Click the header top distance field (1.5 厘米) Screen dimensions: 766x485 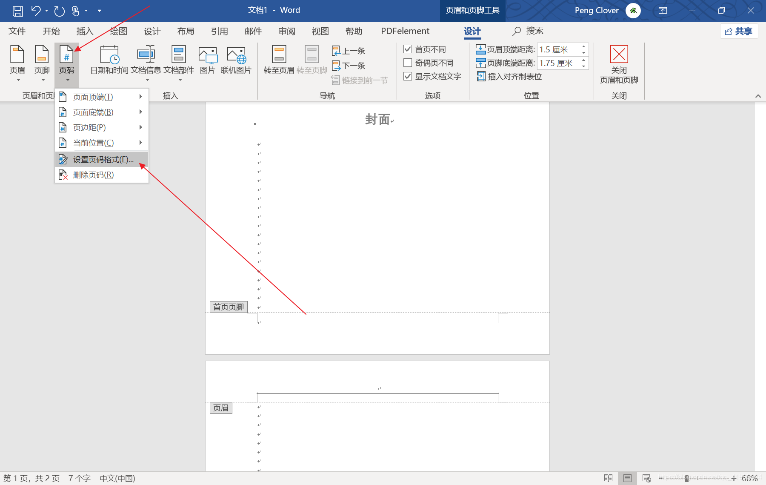(558, 49)
